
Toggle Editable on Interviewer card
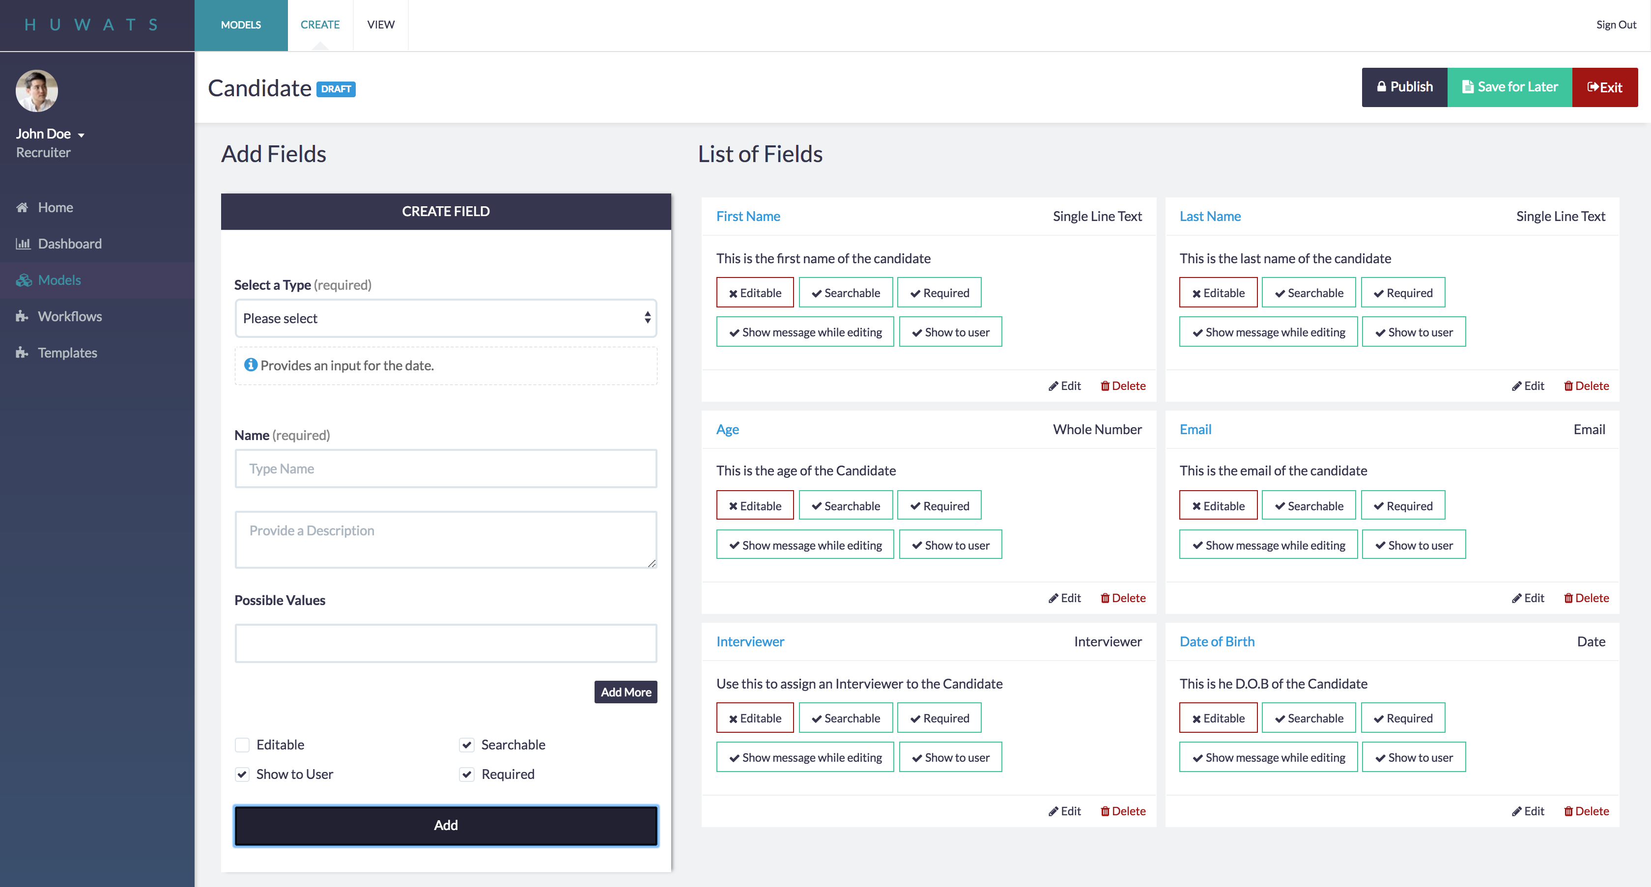click(754, 718)
